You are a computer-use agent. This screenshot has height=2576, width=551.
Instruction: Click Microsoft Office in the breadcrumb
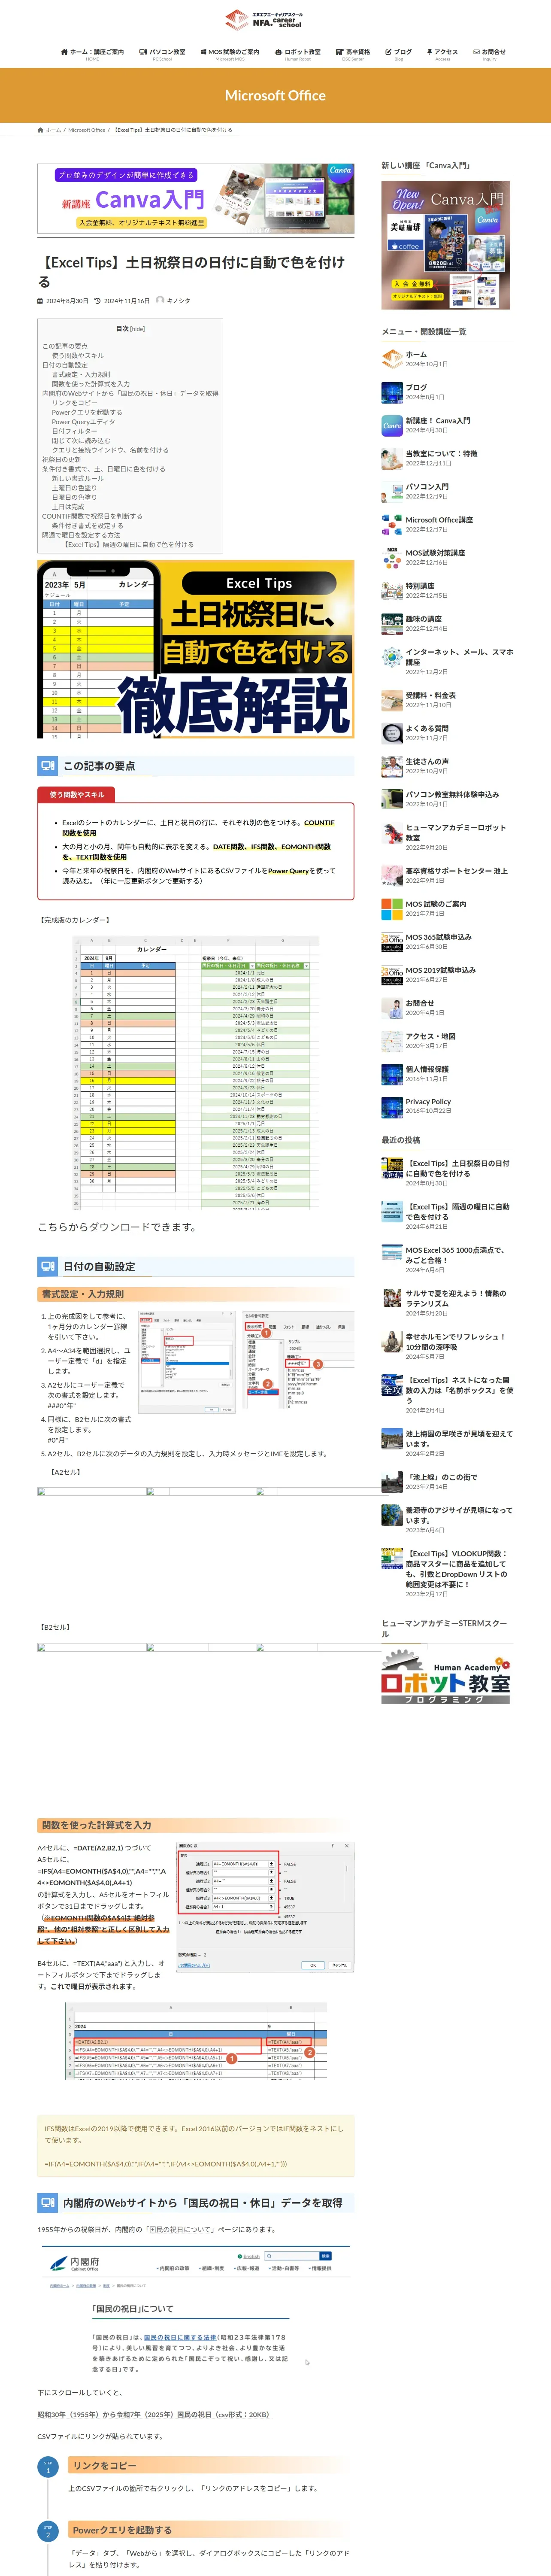pos(86,130)
